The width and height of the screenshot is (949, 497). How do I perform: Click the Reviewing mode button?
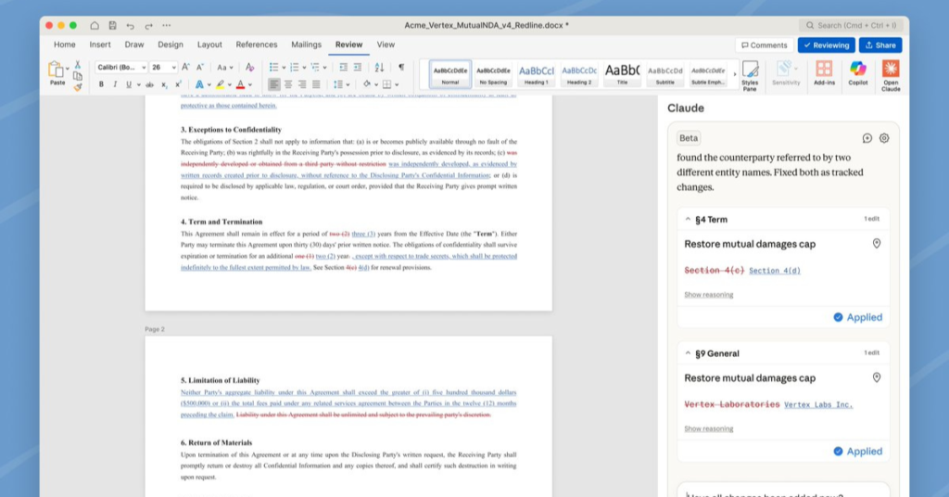click(826, 45)
